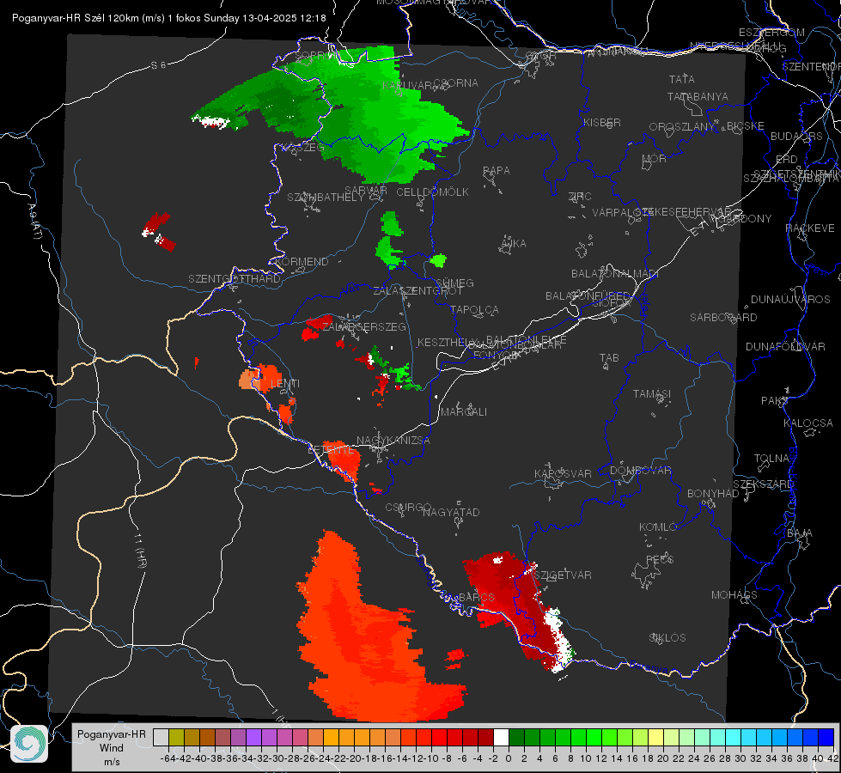Click the '42' legend tick value
841x773 pixels.
pos(832,758)
